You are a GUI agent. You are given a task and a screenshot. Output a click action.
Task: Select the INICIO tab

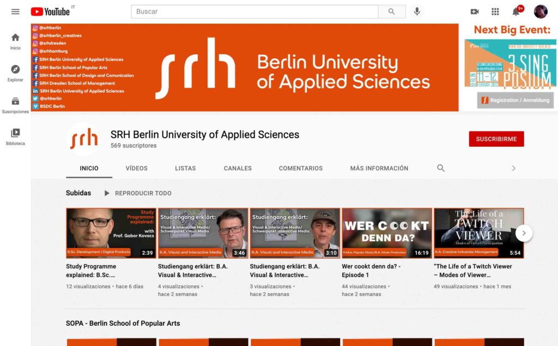(89, 168)
